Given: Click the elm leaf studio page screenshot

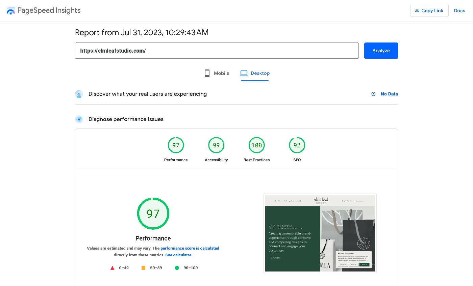Looking at the screenshot, I should point(320,233).
